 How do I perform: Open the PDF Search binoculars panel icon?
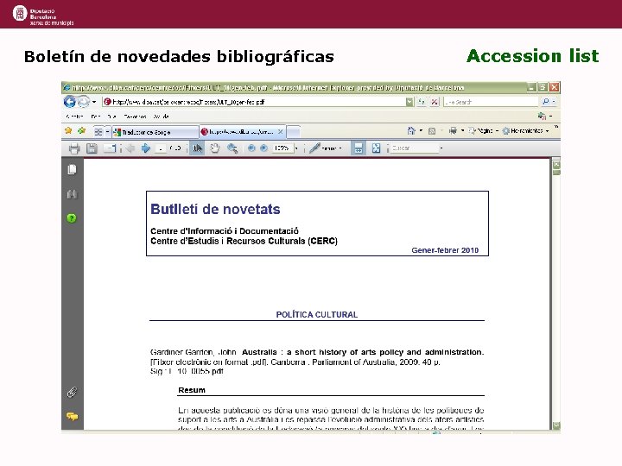(72, 194)
